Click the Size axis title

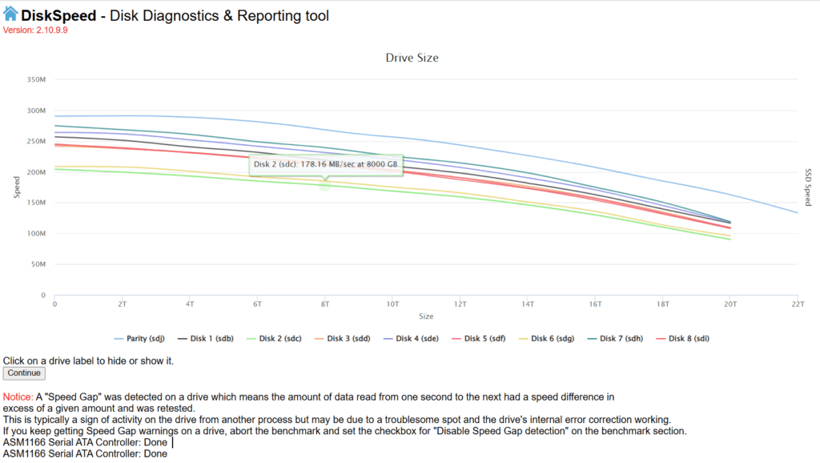(426, 316)
